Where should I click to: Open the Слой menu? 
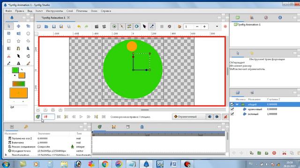pos(70,11)
